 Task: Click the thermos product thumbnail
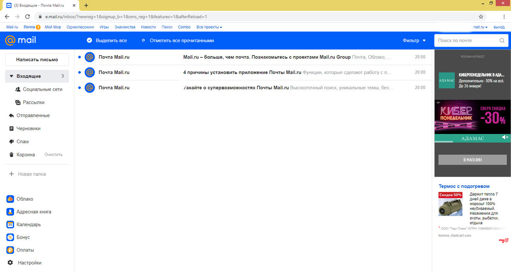451,204
